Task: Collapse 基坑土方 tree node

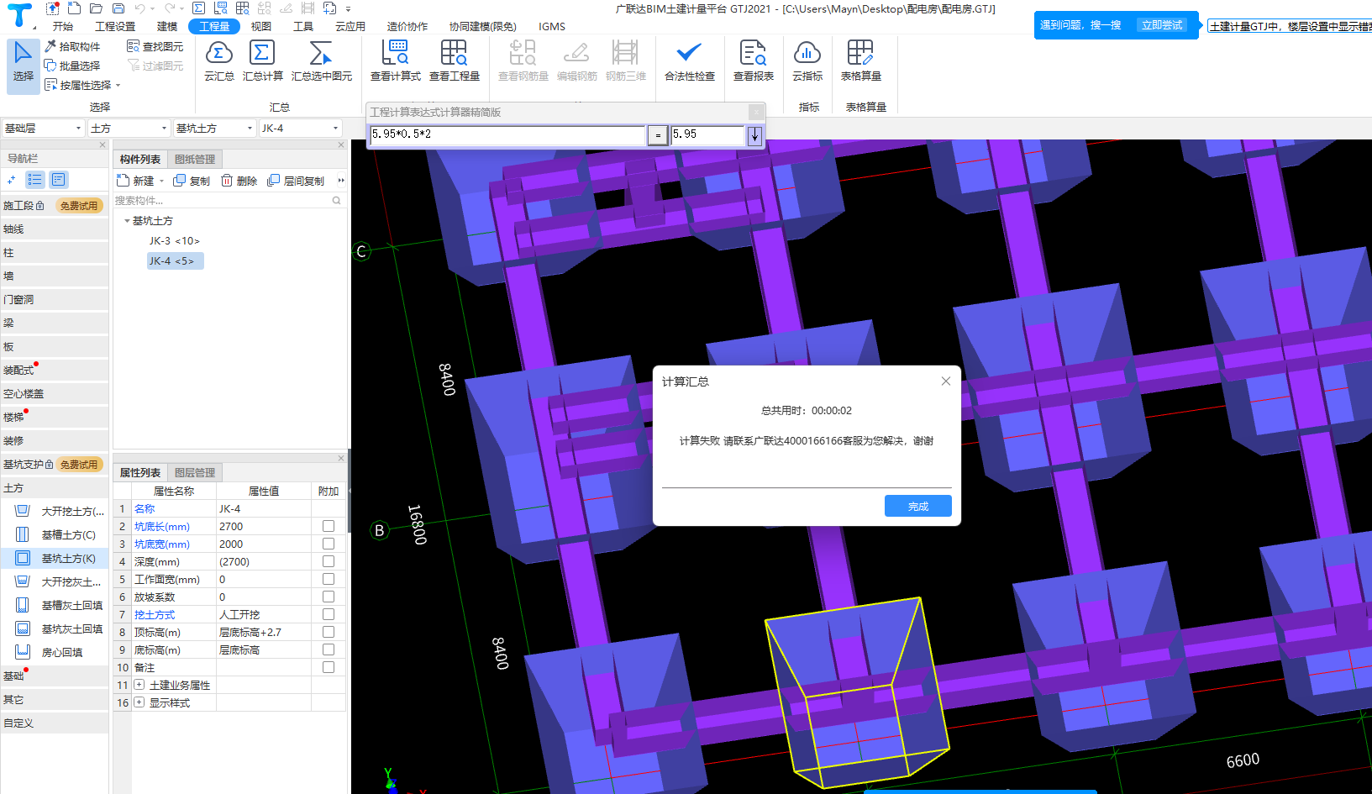Action: tap(127, 221)
